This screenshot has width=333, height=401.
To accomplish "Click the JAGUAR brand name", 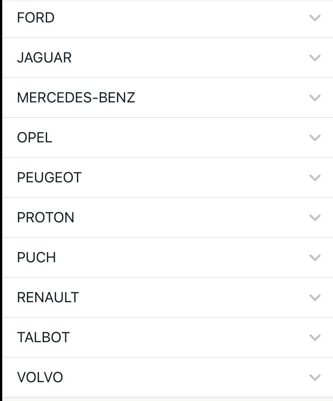I will click(44, 58).
